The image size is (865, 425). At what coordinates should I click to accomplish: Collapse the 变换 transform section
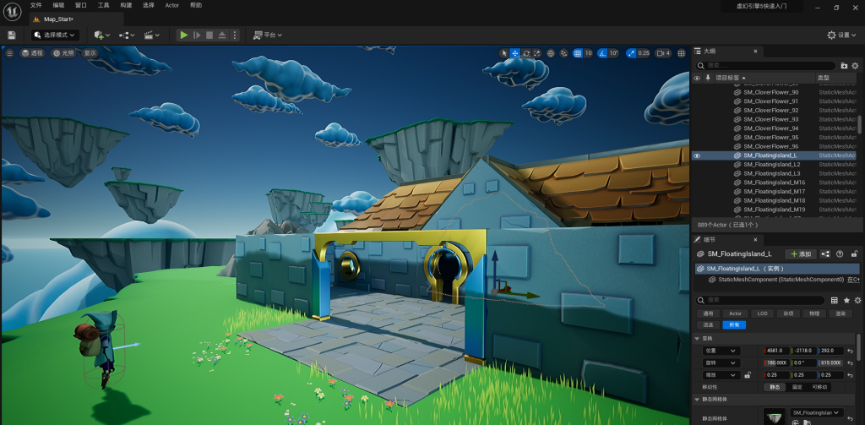pos(696,338)
